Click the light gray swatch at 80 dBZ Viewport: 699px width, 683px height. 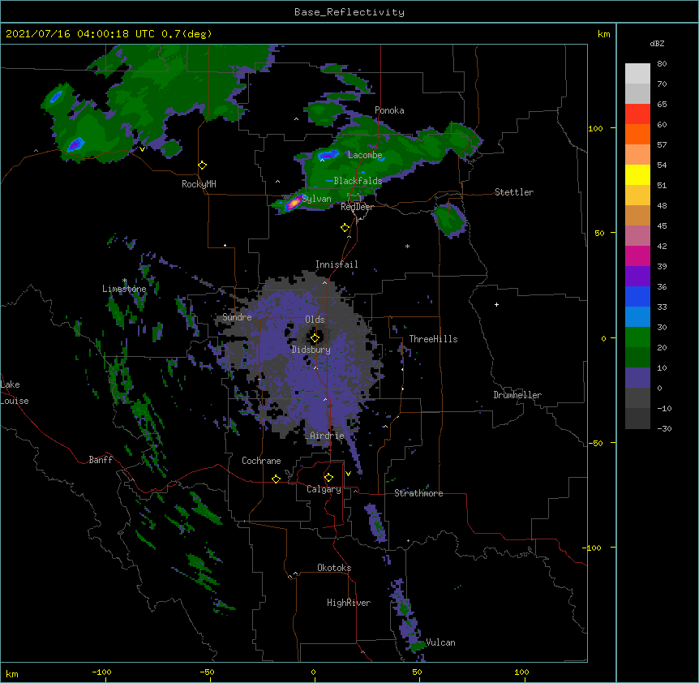(x=637, y=74)
